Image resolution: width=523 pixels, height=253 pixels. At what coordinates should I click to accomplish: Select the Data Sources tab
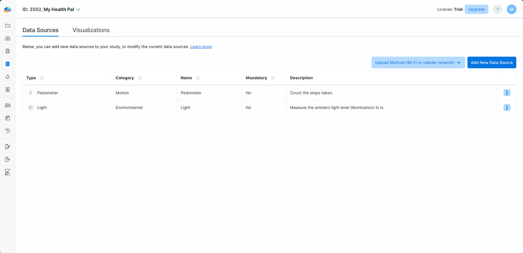tap(40, 30)
